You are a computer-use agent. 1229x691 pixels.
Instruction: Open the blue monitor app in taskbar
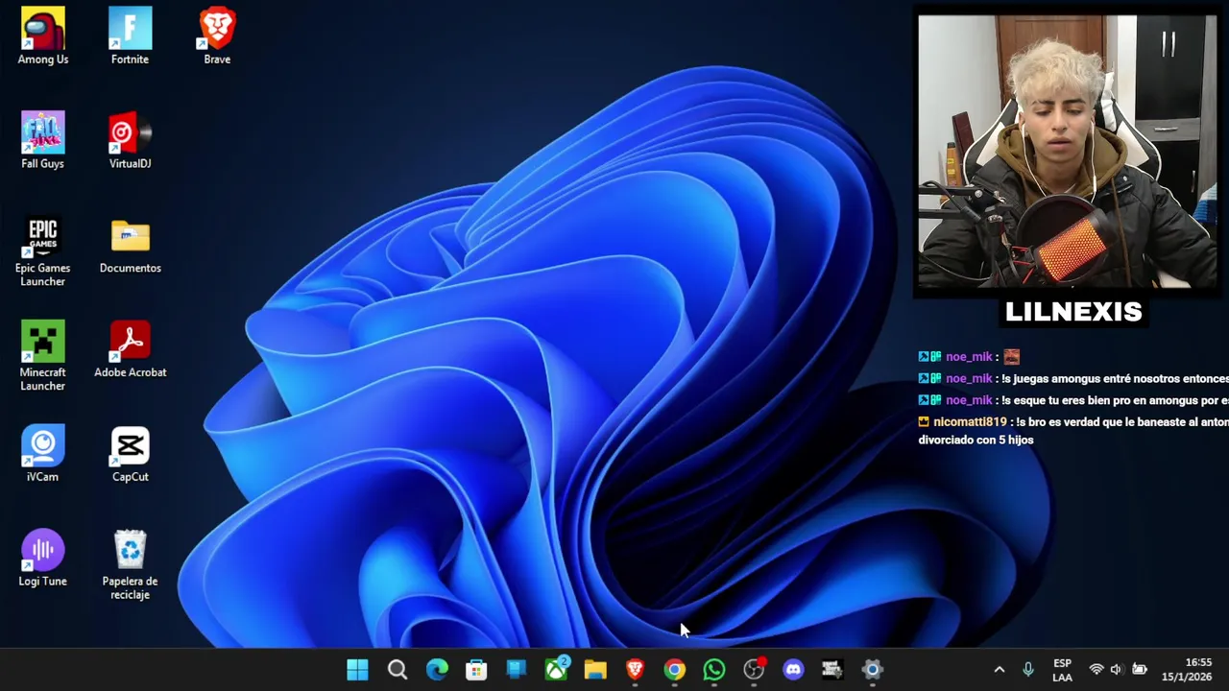pos(517,670)
